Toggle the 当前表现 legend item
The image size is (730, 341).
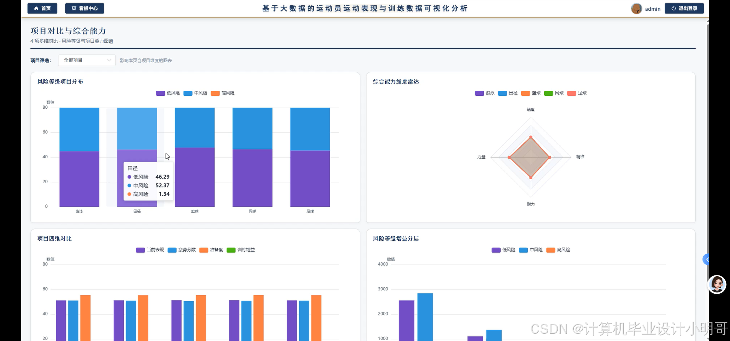tap(150, 250)
